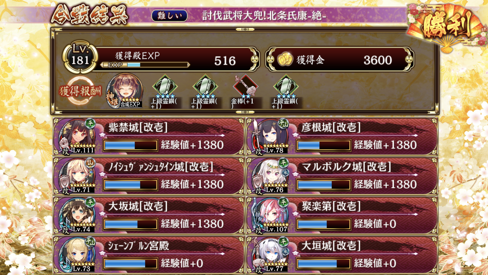The height and width of the screenshot is (275, 488).
Task: Click the 大垣城[改壱] character portrait
Action: (x=270, y=254)
